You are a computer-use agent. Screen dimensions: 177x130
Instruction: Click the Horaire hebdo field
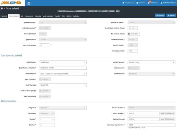tap(133, 45)
